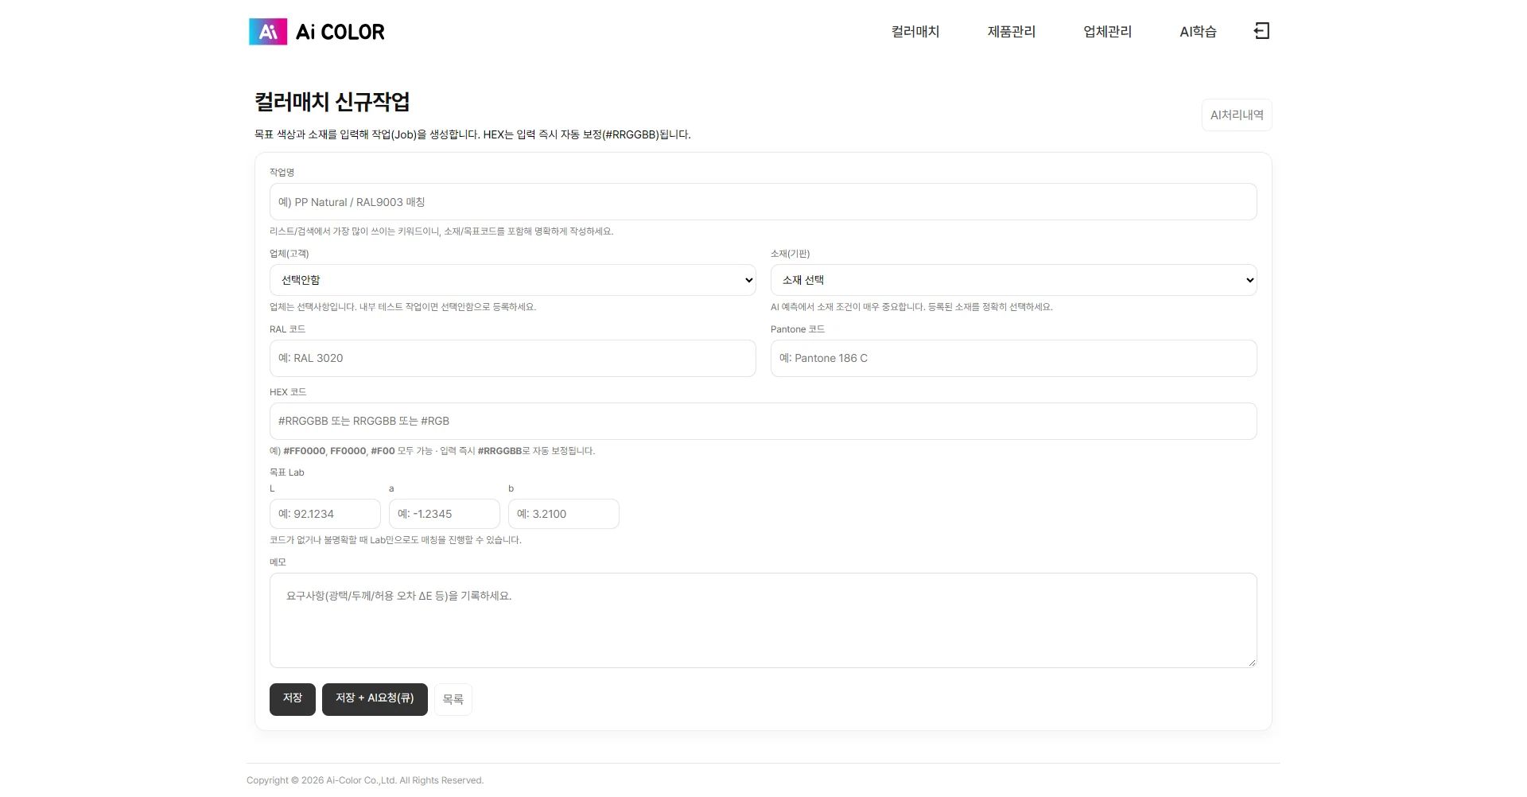Focus the 작업명 input field
This screenshot has width=1527, height=797.
tap(763, 202)
